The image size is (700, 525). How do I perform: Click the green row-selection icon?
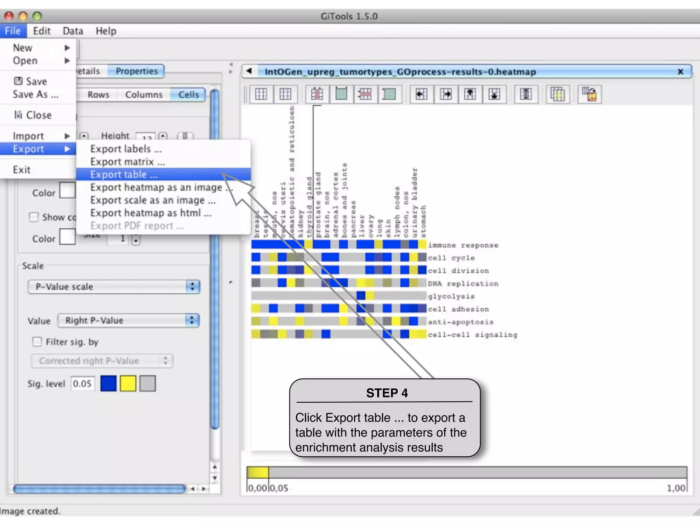click(x=389, y=94)
